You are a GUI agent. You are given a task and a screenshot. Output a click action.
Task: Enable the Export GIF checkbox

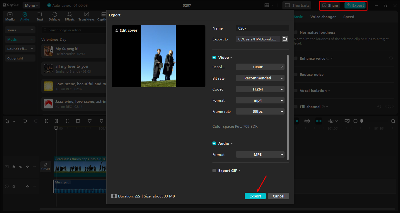pos(214,170)
